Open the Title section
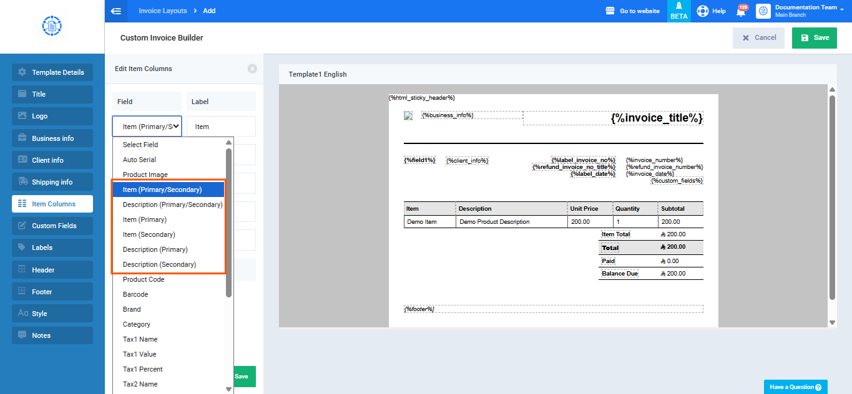 point(52,94)
